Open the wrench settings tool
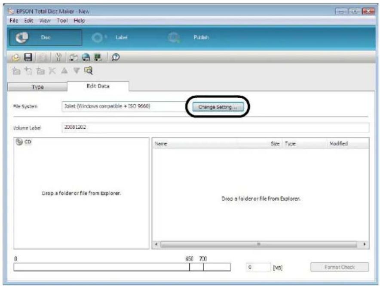This screenshot has height=286, width=380. [58, 57]
